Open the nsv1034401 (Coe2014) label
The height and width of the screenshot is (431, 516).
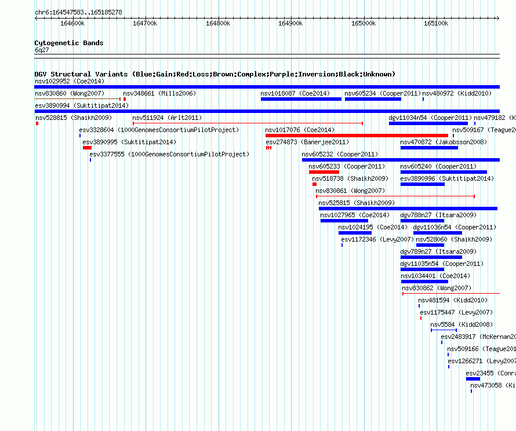tap(436, 276)
